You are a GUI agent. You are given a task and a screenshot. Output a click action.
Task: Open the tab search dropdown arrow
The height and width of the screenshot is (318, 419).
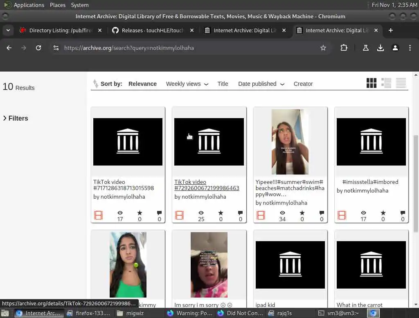tap(8, 30)
